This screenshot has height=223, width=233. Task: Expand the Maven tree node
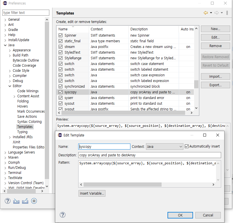[5, 158]
